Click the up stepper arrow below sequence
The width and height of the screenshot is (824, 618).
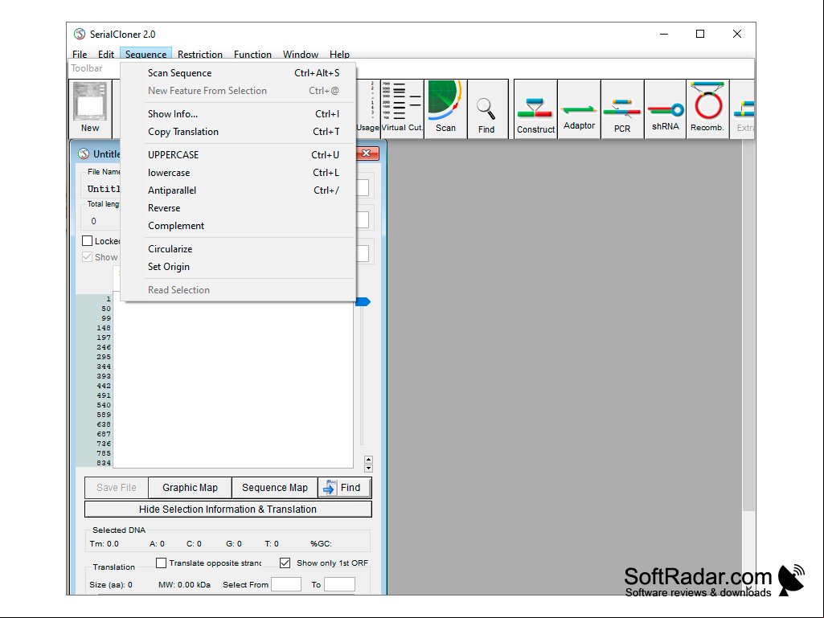368,460
